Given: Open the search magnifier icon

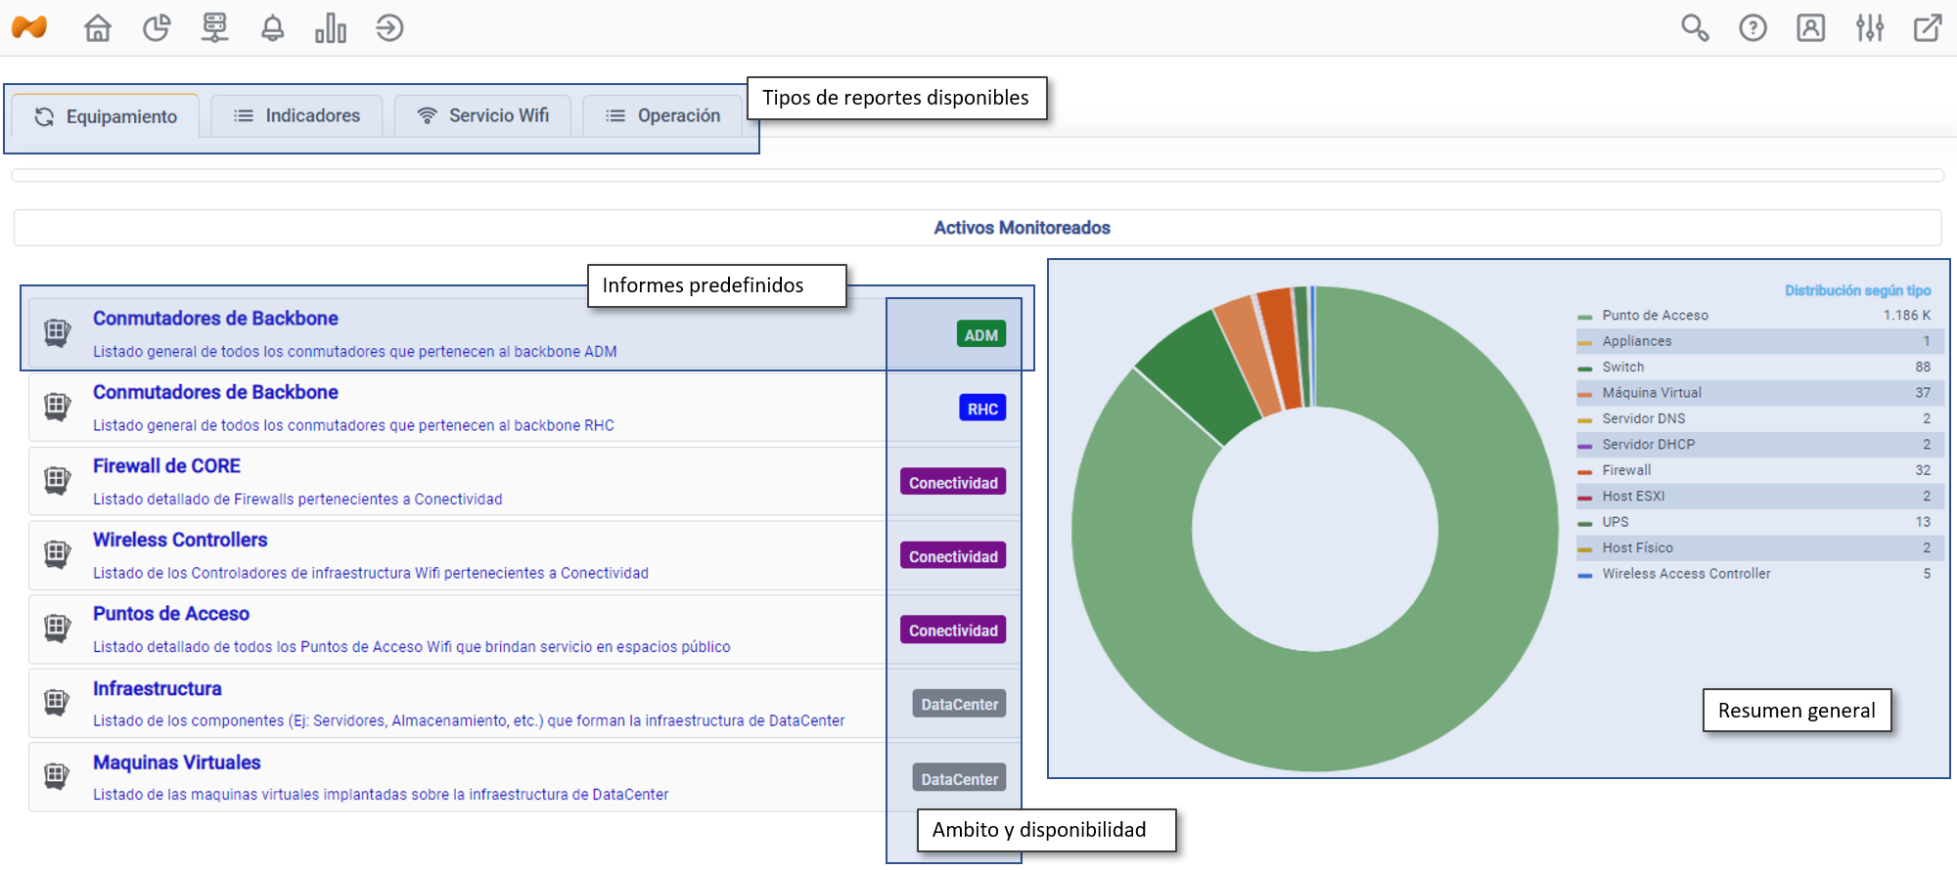Looking at the screenshot, I should (1695, 28).
